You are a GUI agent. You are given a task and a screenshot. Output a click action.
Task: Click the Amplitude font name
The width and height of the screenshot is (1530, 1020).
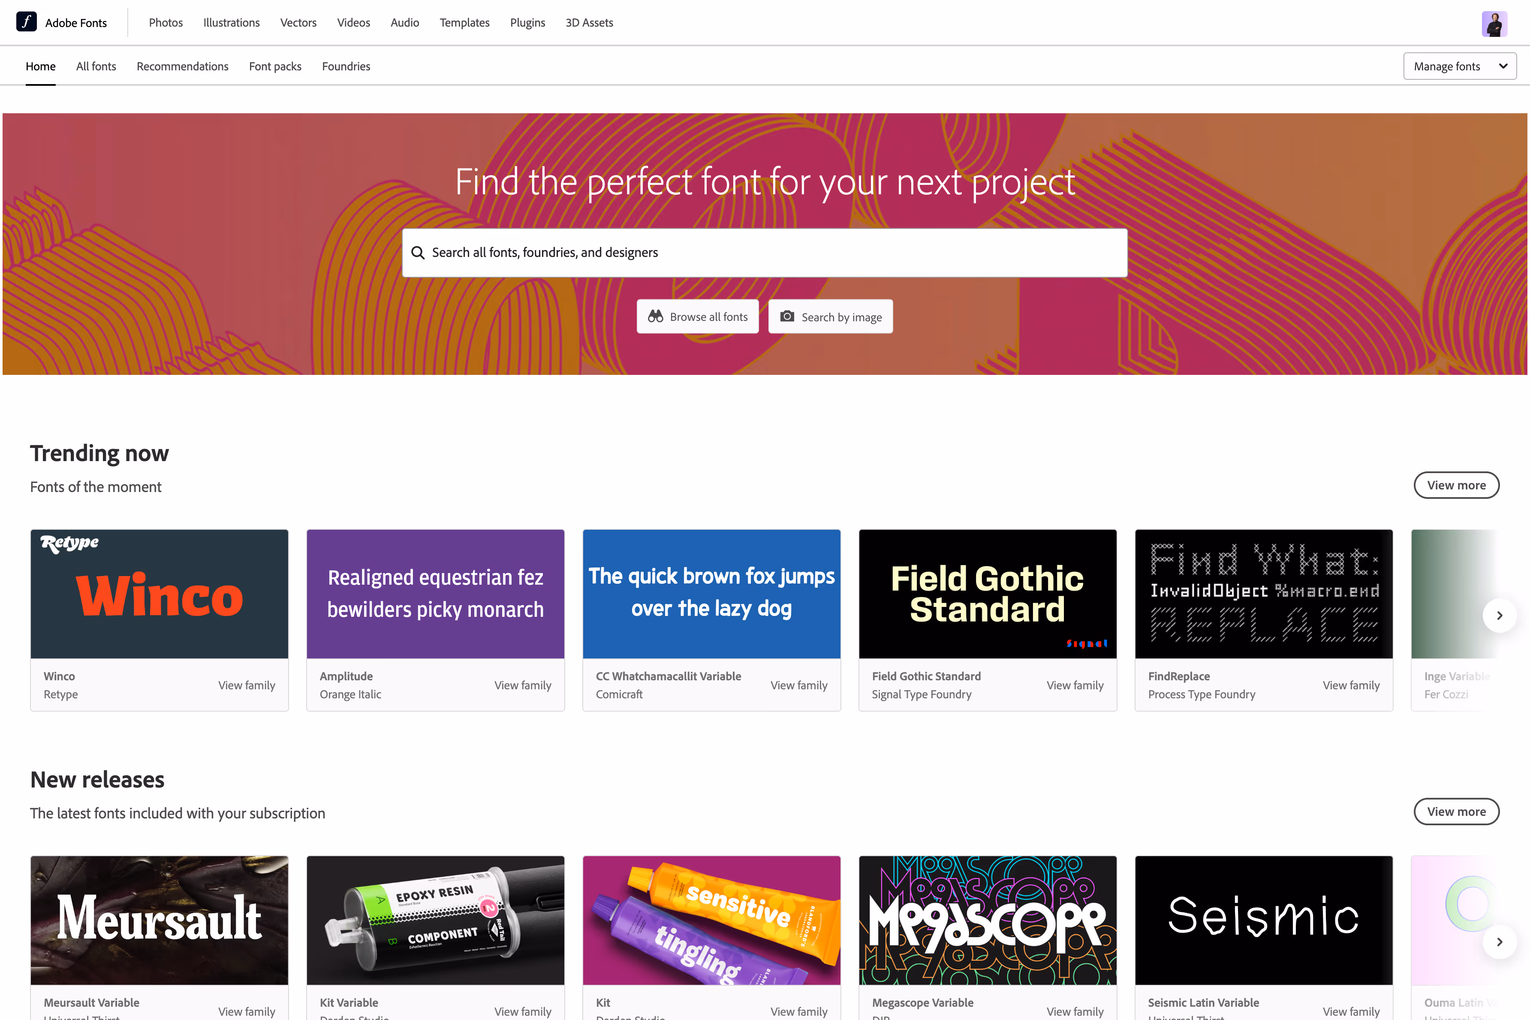346,676
